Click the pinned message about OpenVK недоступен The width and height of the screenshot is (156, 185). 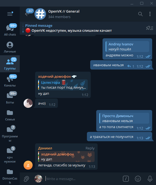69,28
